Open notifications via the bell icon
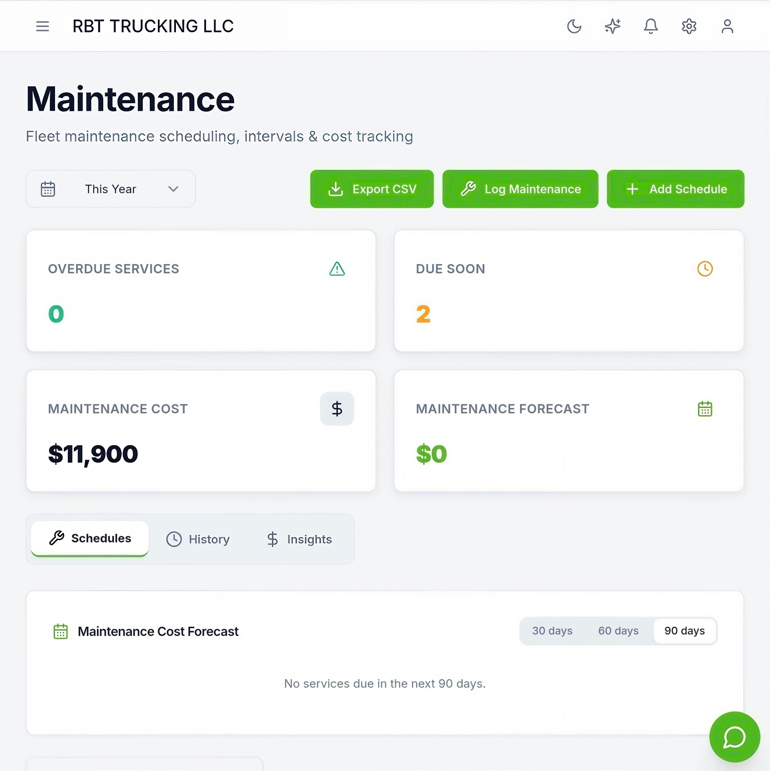Image resolution: width=770 pixels, height=771 pixels. click(650, 26)
